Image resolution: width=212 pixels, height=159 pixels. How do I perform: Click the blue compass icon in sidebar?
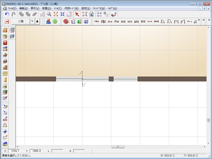[5, 131]
